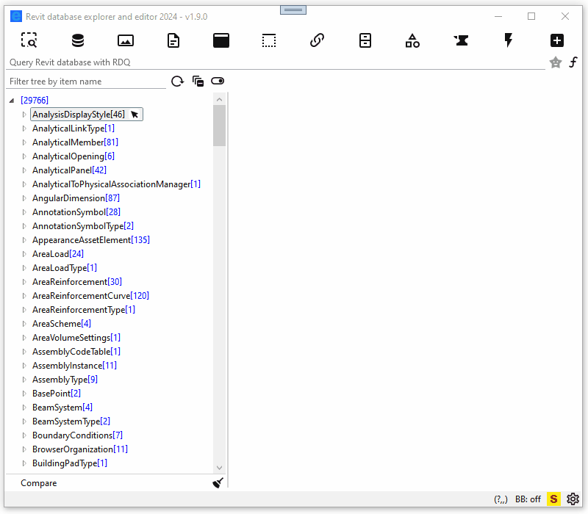
Task: Click the chain link icon
Action: (317, 40)
